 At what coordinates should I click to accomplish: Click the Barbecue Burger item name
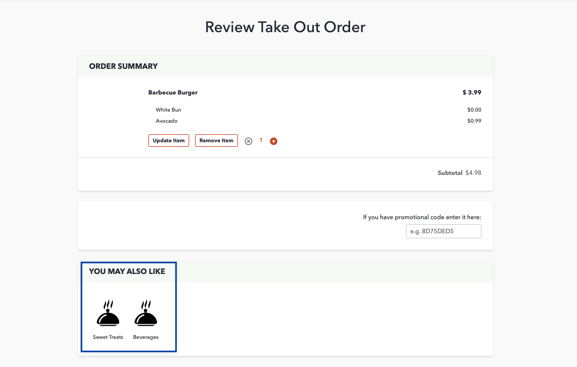[173, 93]
